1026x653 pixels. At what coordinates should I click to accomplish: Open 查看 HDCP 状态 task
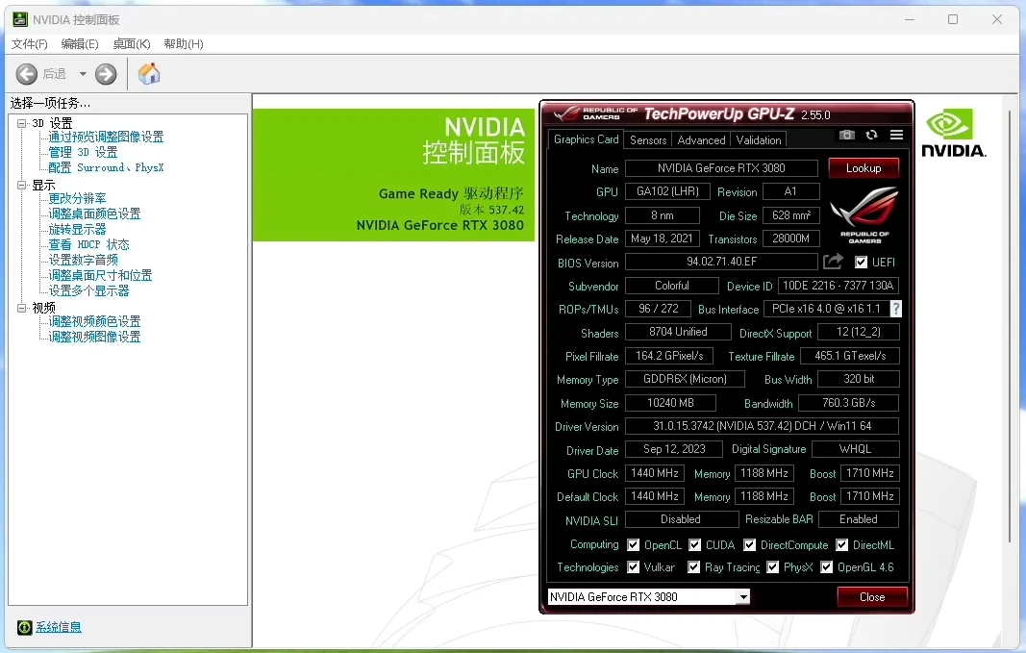click(89, 244)
